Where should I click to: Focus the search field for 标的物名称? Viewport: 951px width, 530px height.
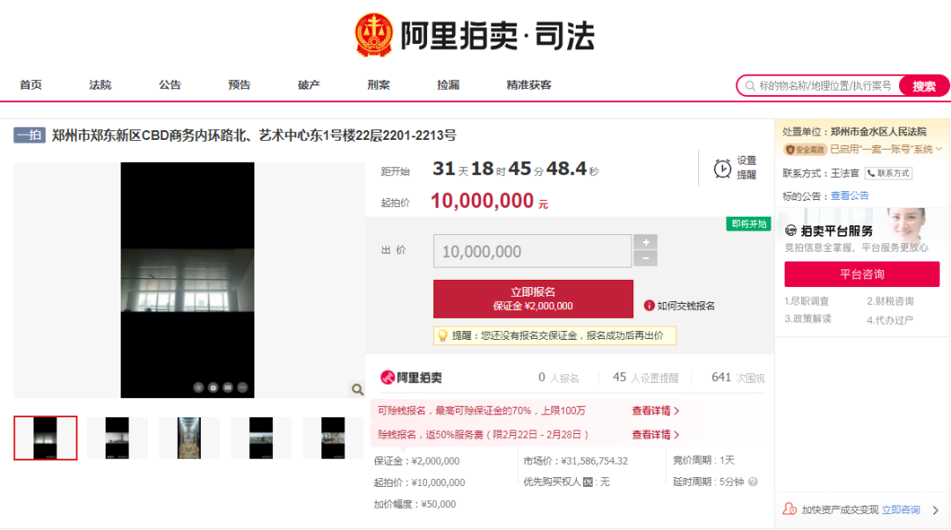pyautogui.click(x=825, y=86)
